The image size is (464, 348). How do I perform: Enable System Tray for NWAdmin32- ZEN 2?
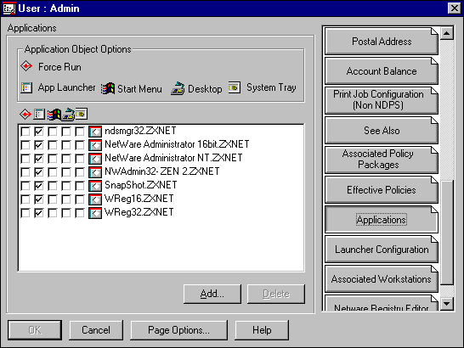80,172
